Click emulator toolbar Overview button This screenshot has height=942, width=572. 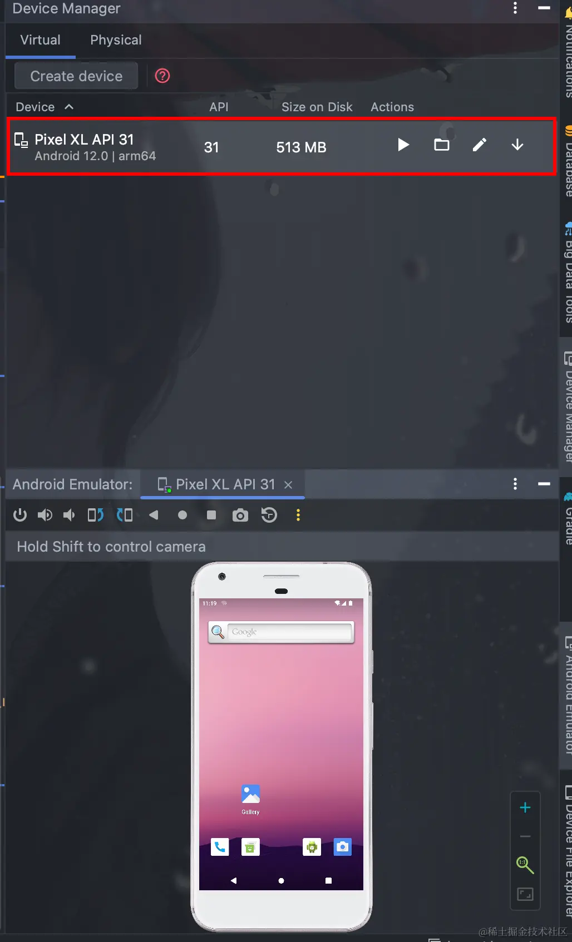(x=211, y=515)
